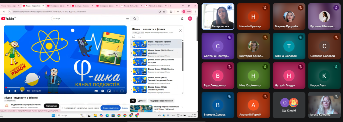343x122 pixels.
Task: Open video player settings gear
Action: click(x=102, y=91)
